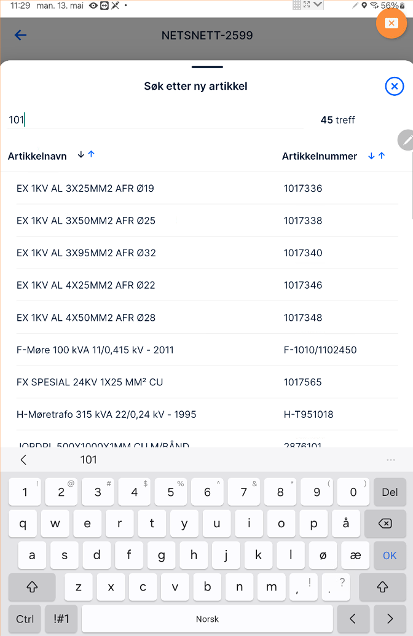Toggle the left Shift key
Viewport: 413px width, 636px height.
32,587
